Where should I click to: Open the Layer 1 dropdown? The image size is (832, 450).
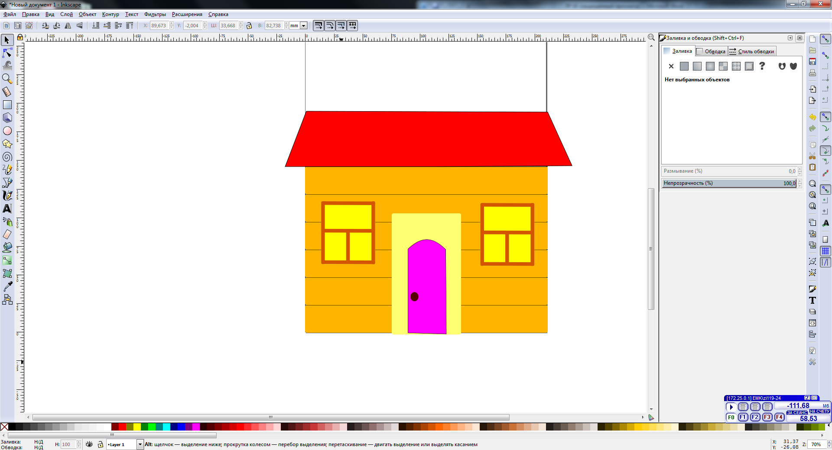140,444
